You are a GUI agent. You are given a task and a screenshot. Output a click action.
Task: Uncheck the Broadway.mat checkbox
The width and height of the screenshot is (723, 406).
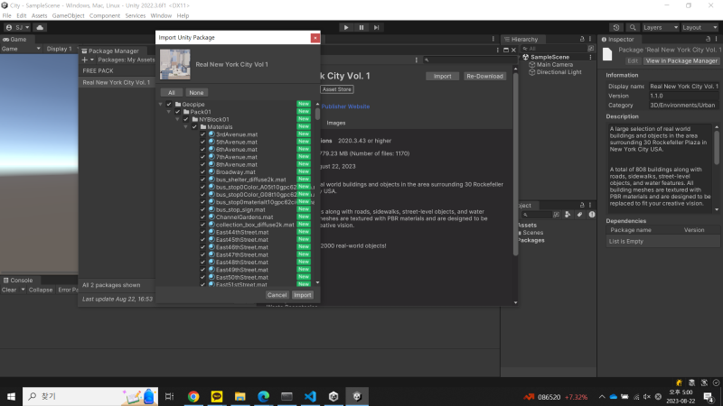pos(202,172)
